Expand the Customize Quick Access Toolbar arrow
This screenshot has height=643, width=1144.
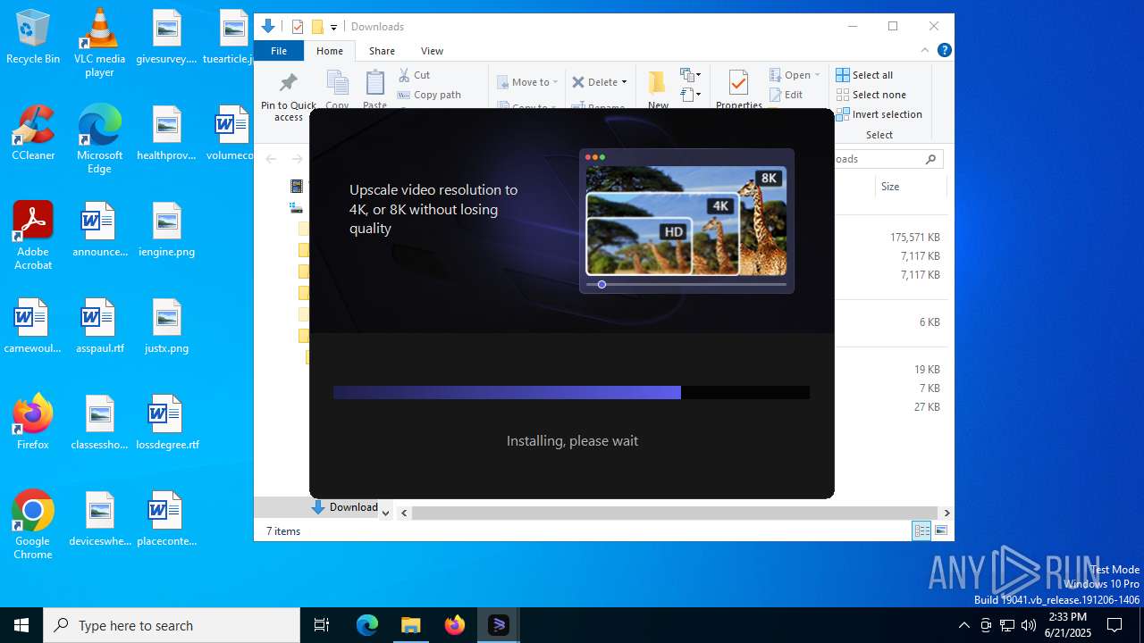(x=333, y=28)
